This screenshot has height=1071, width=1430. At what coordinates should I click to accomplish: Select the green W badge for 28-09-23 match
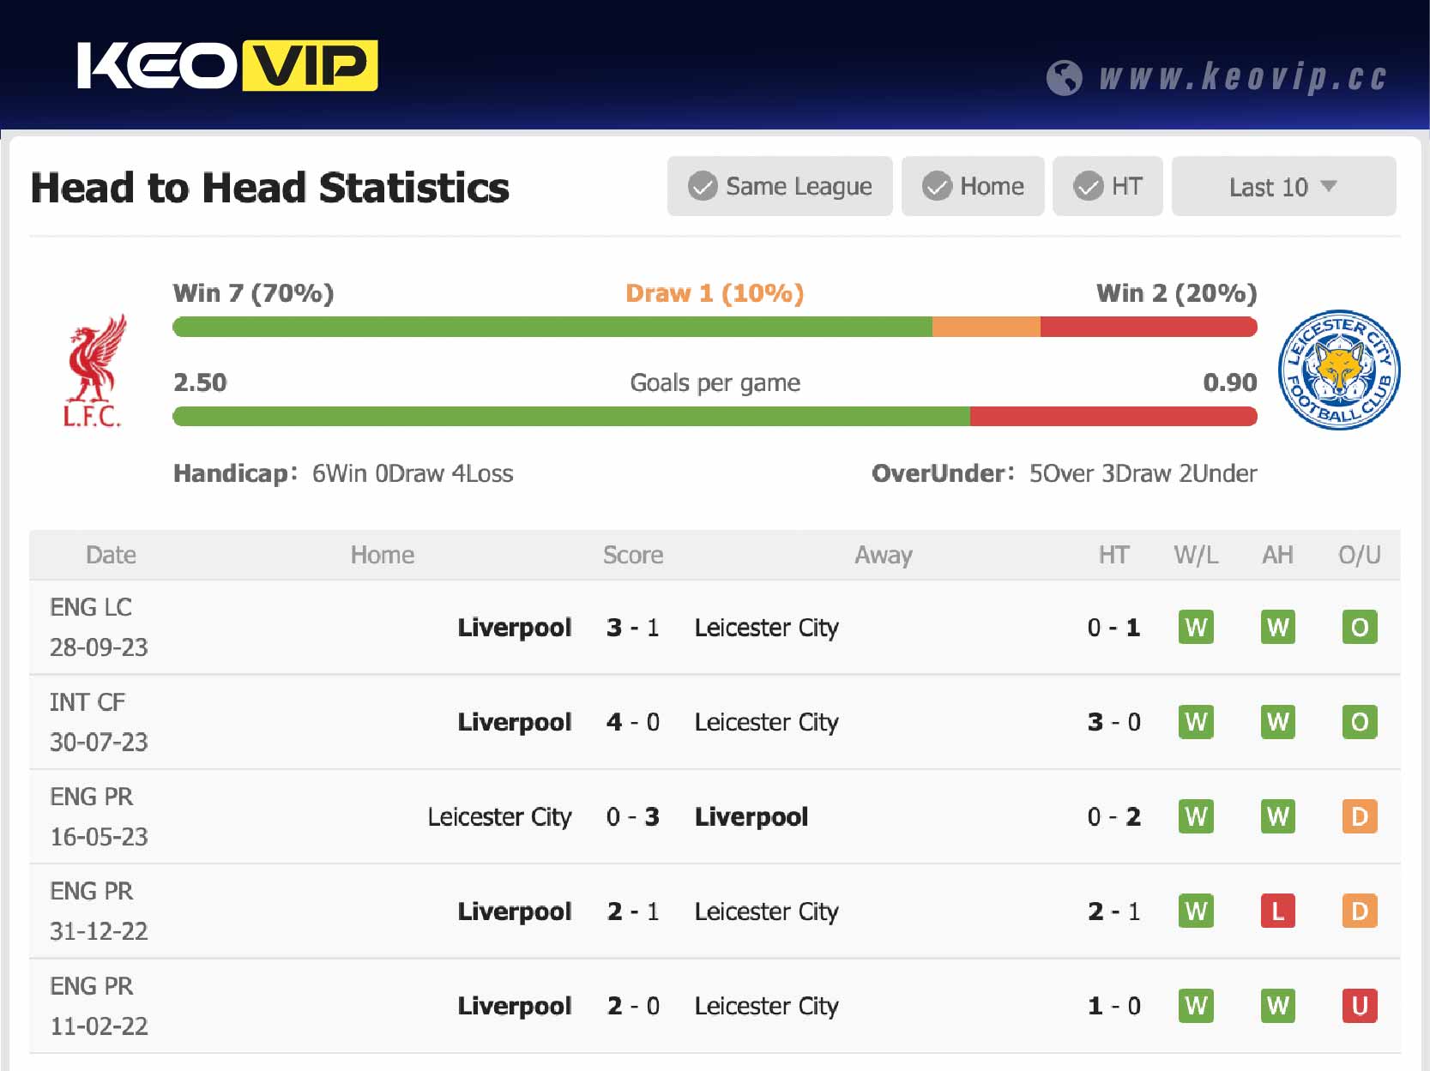pyautogui.click(x=1196, y=627)
